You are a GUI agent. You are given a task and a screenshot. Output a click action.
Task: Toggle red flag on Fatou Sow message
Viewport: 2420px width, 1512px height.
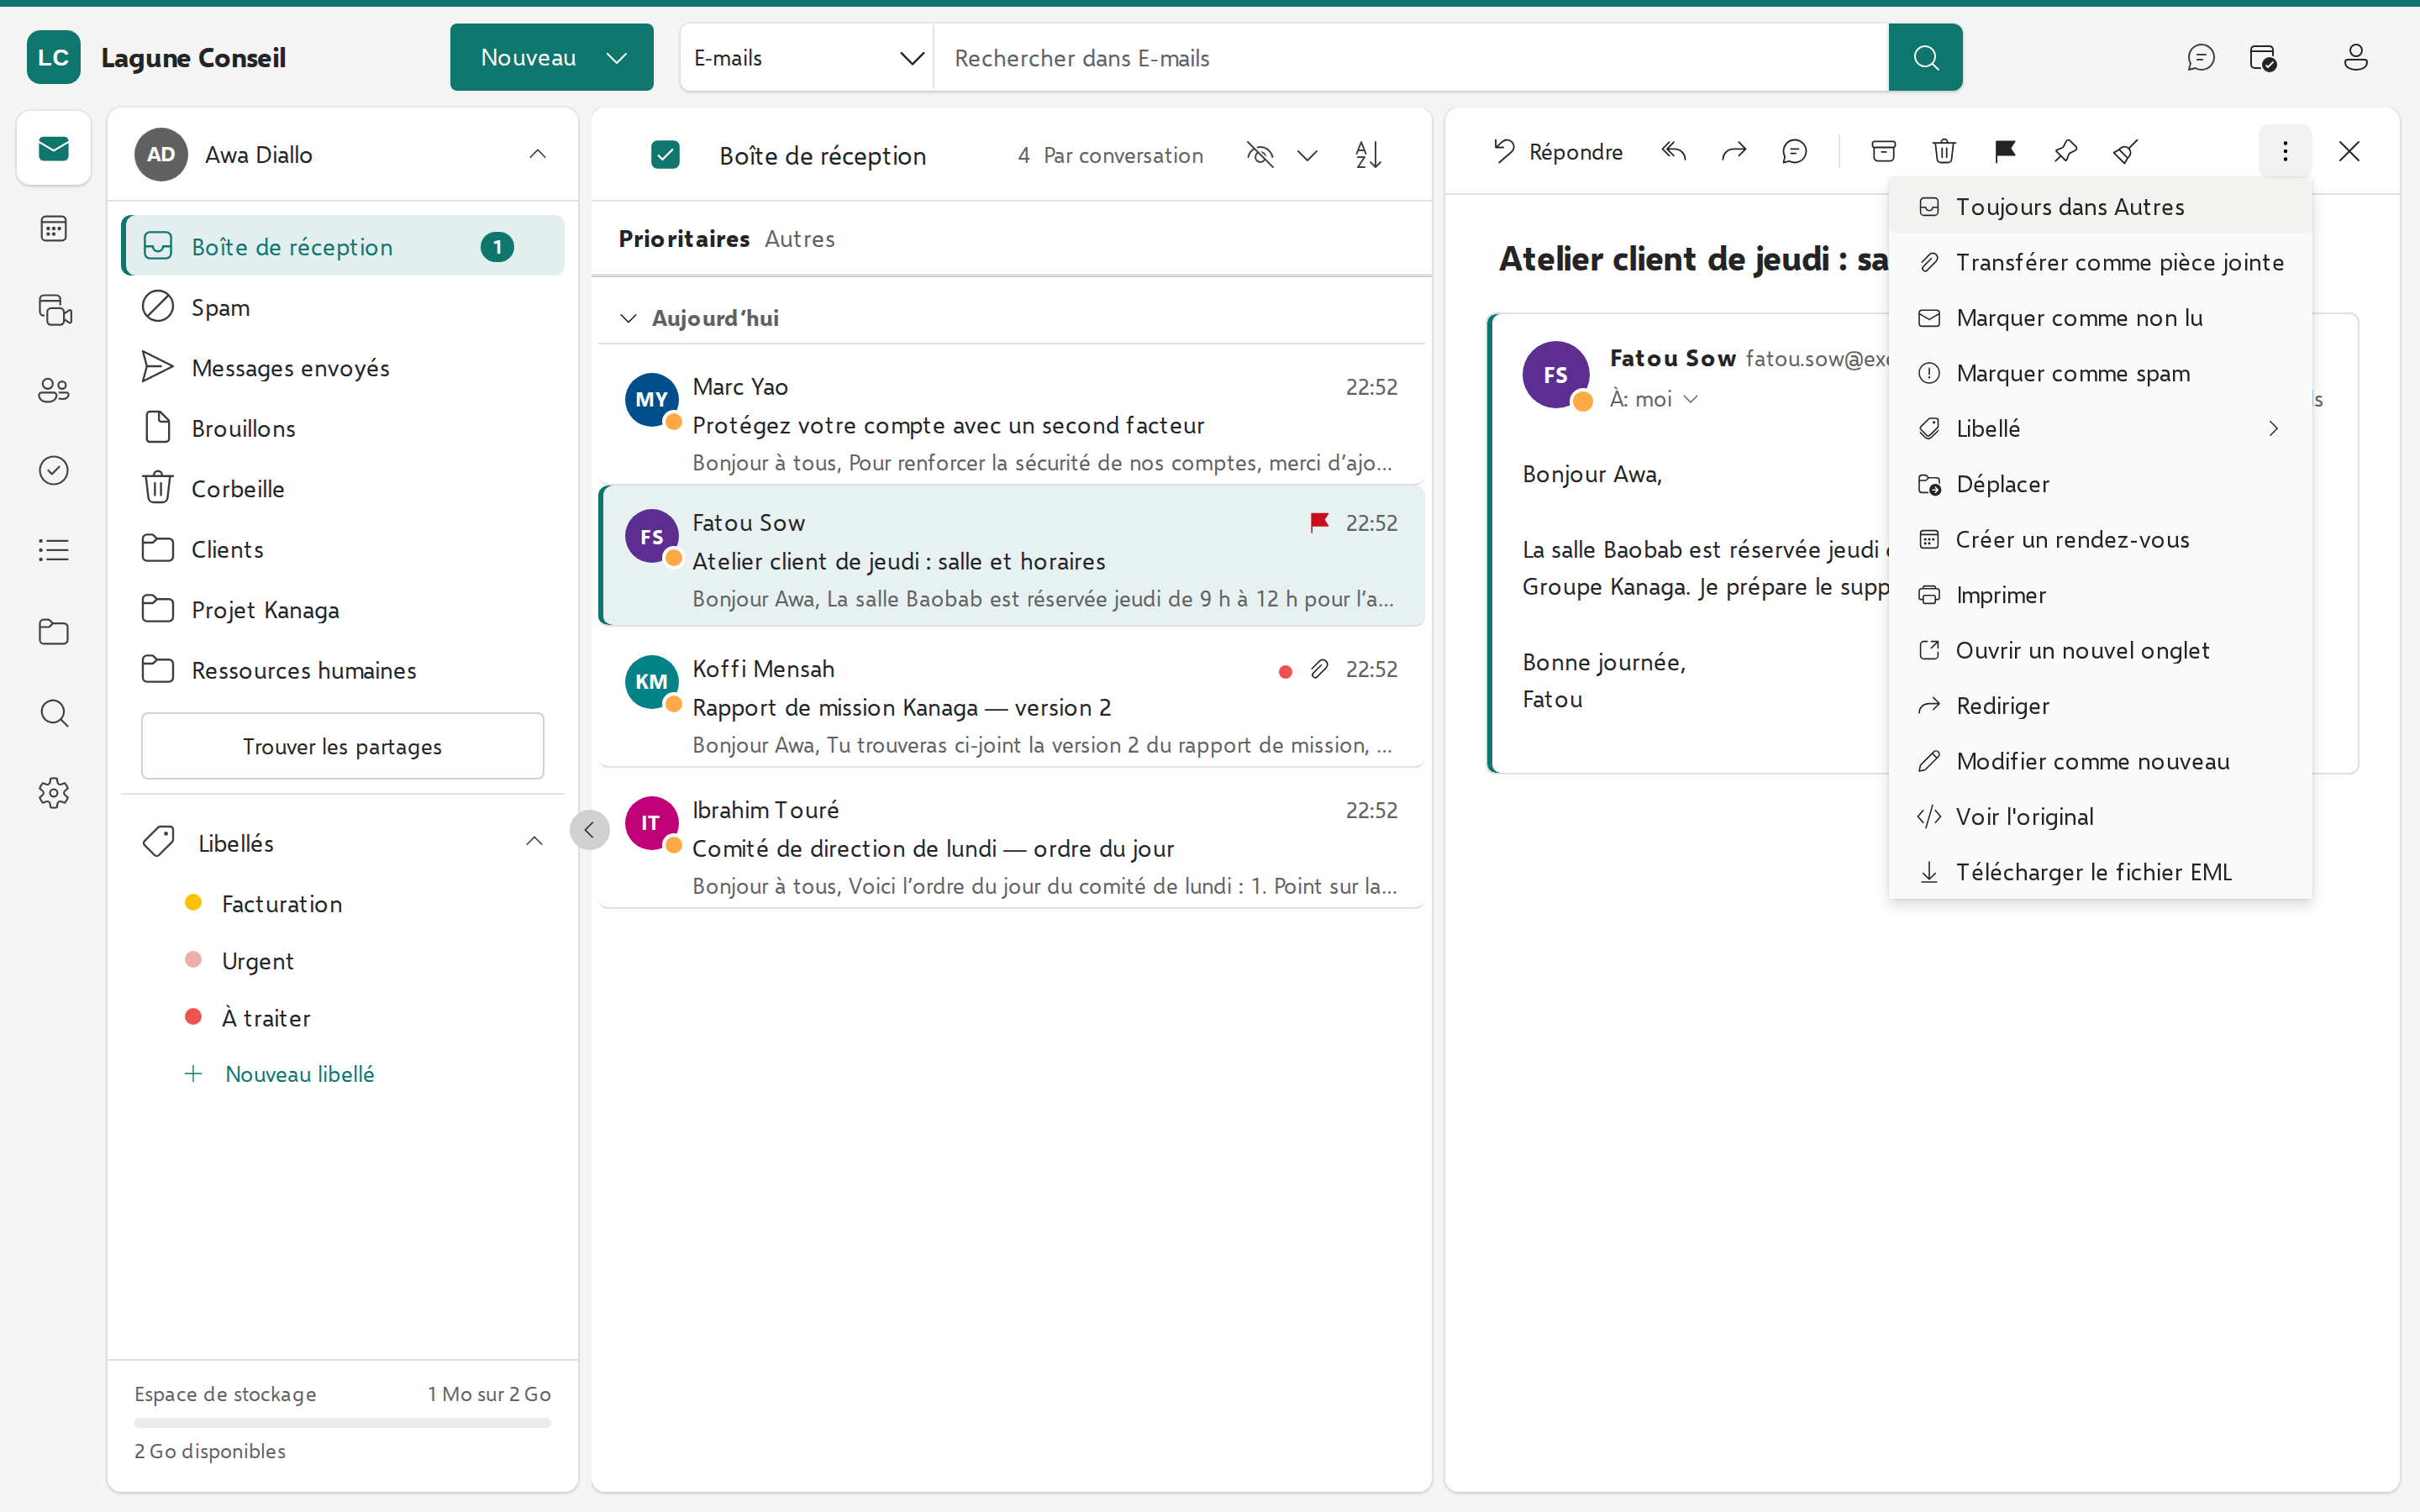[x=1319, y=522]
